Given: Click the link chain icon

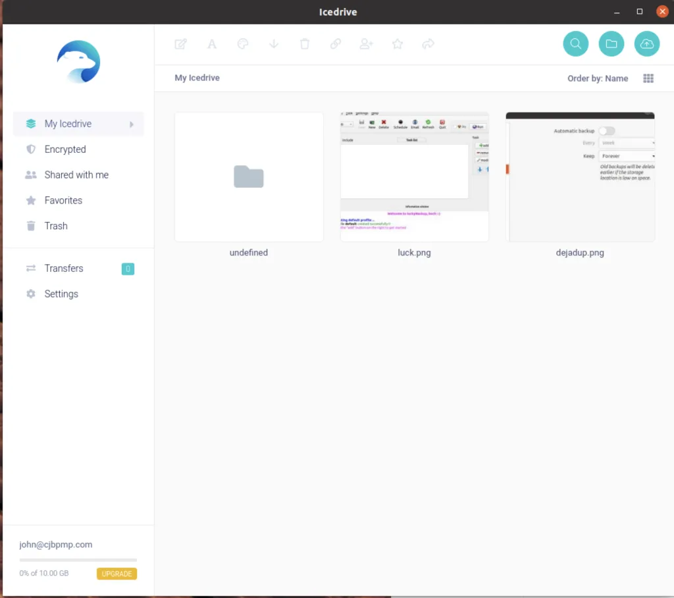Looking at the screenshot, I should pos(336,44).
